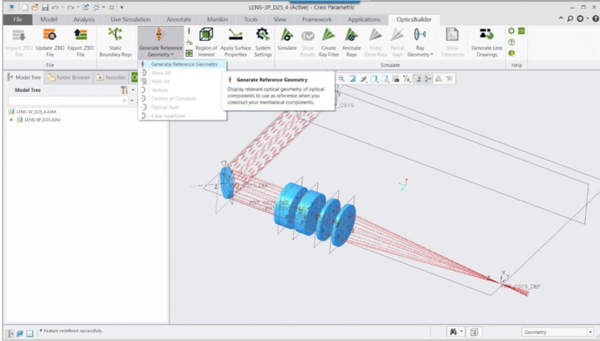600x341 pixels.
Task: Start Animate Rays tool
Action: [x=351, y=36]
